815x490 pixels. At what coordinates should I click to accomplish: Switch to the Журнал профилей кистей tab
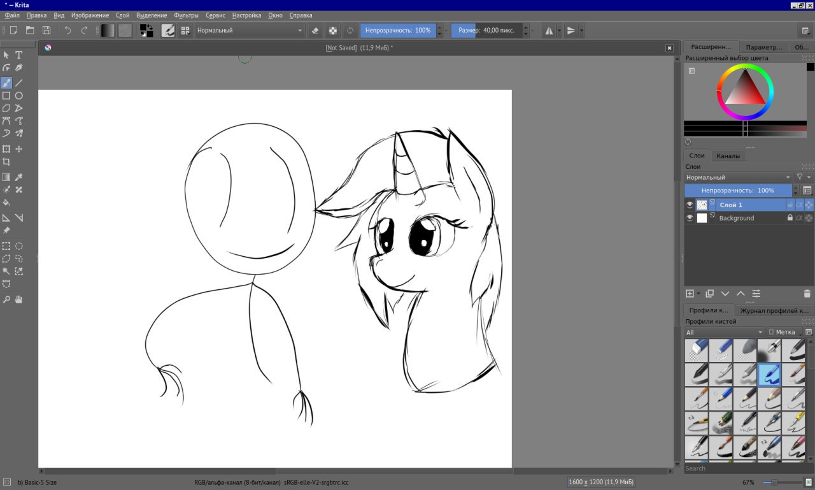(775, 310)
